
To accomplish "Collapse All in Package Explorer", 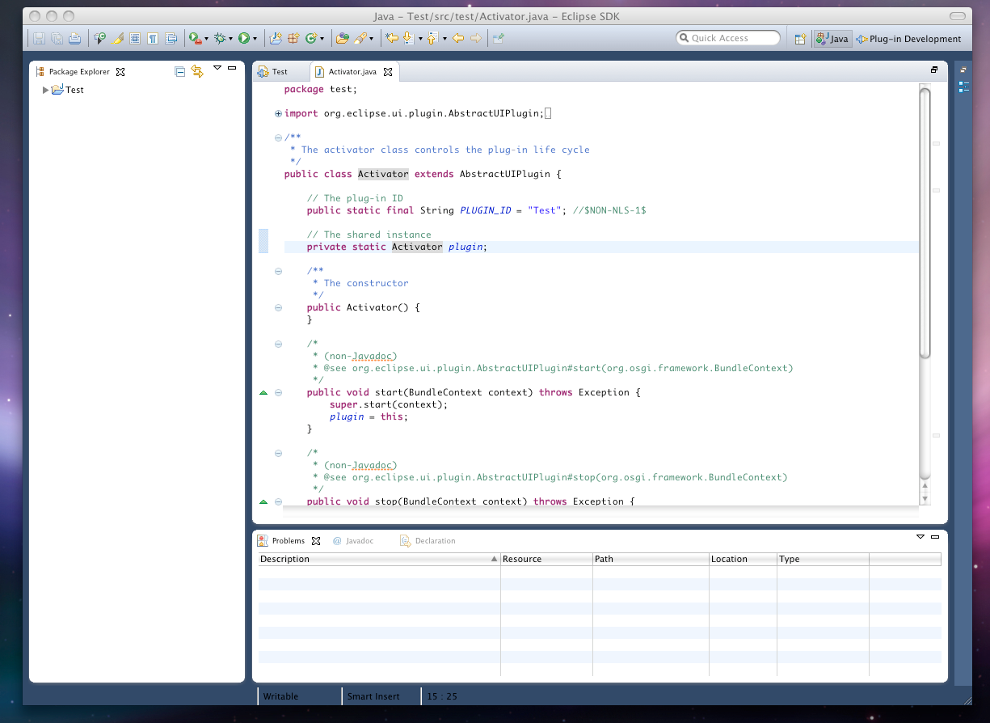I will [180, 72].
